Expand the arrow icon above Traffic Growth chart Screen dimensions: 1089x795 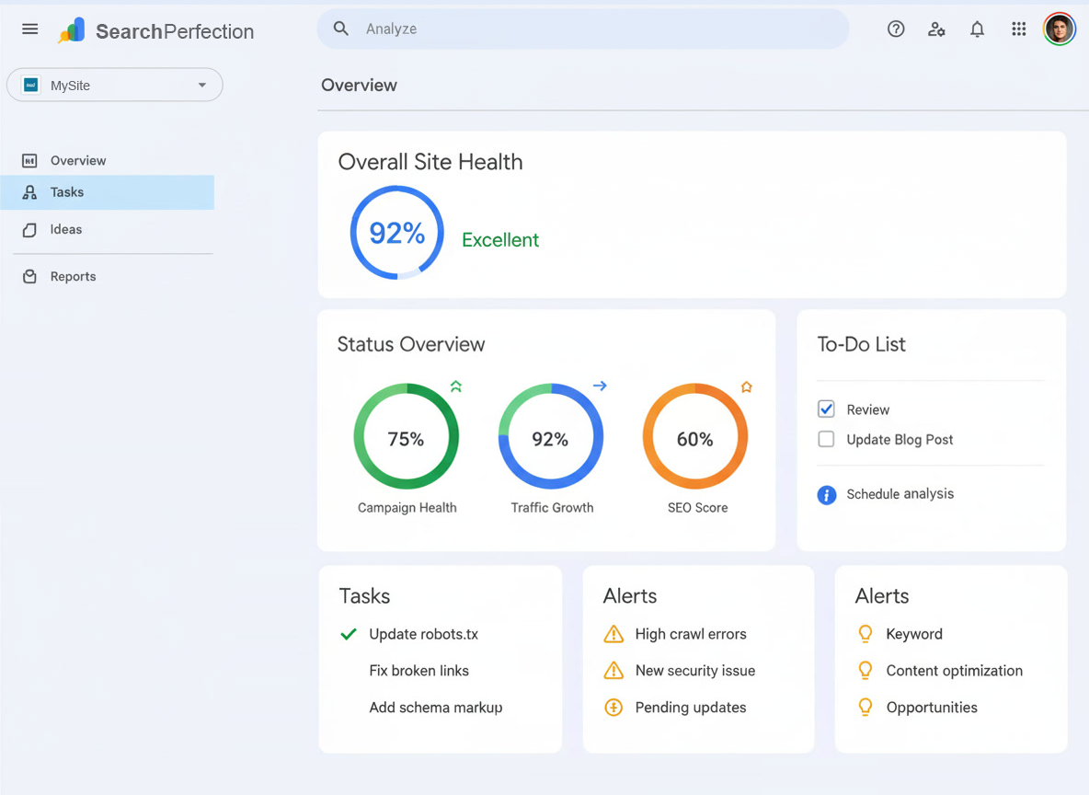click(600, 386)
